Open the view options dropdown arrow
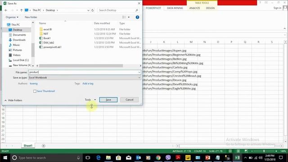 pyautogui.click(x=129, y=17)
